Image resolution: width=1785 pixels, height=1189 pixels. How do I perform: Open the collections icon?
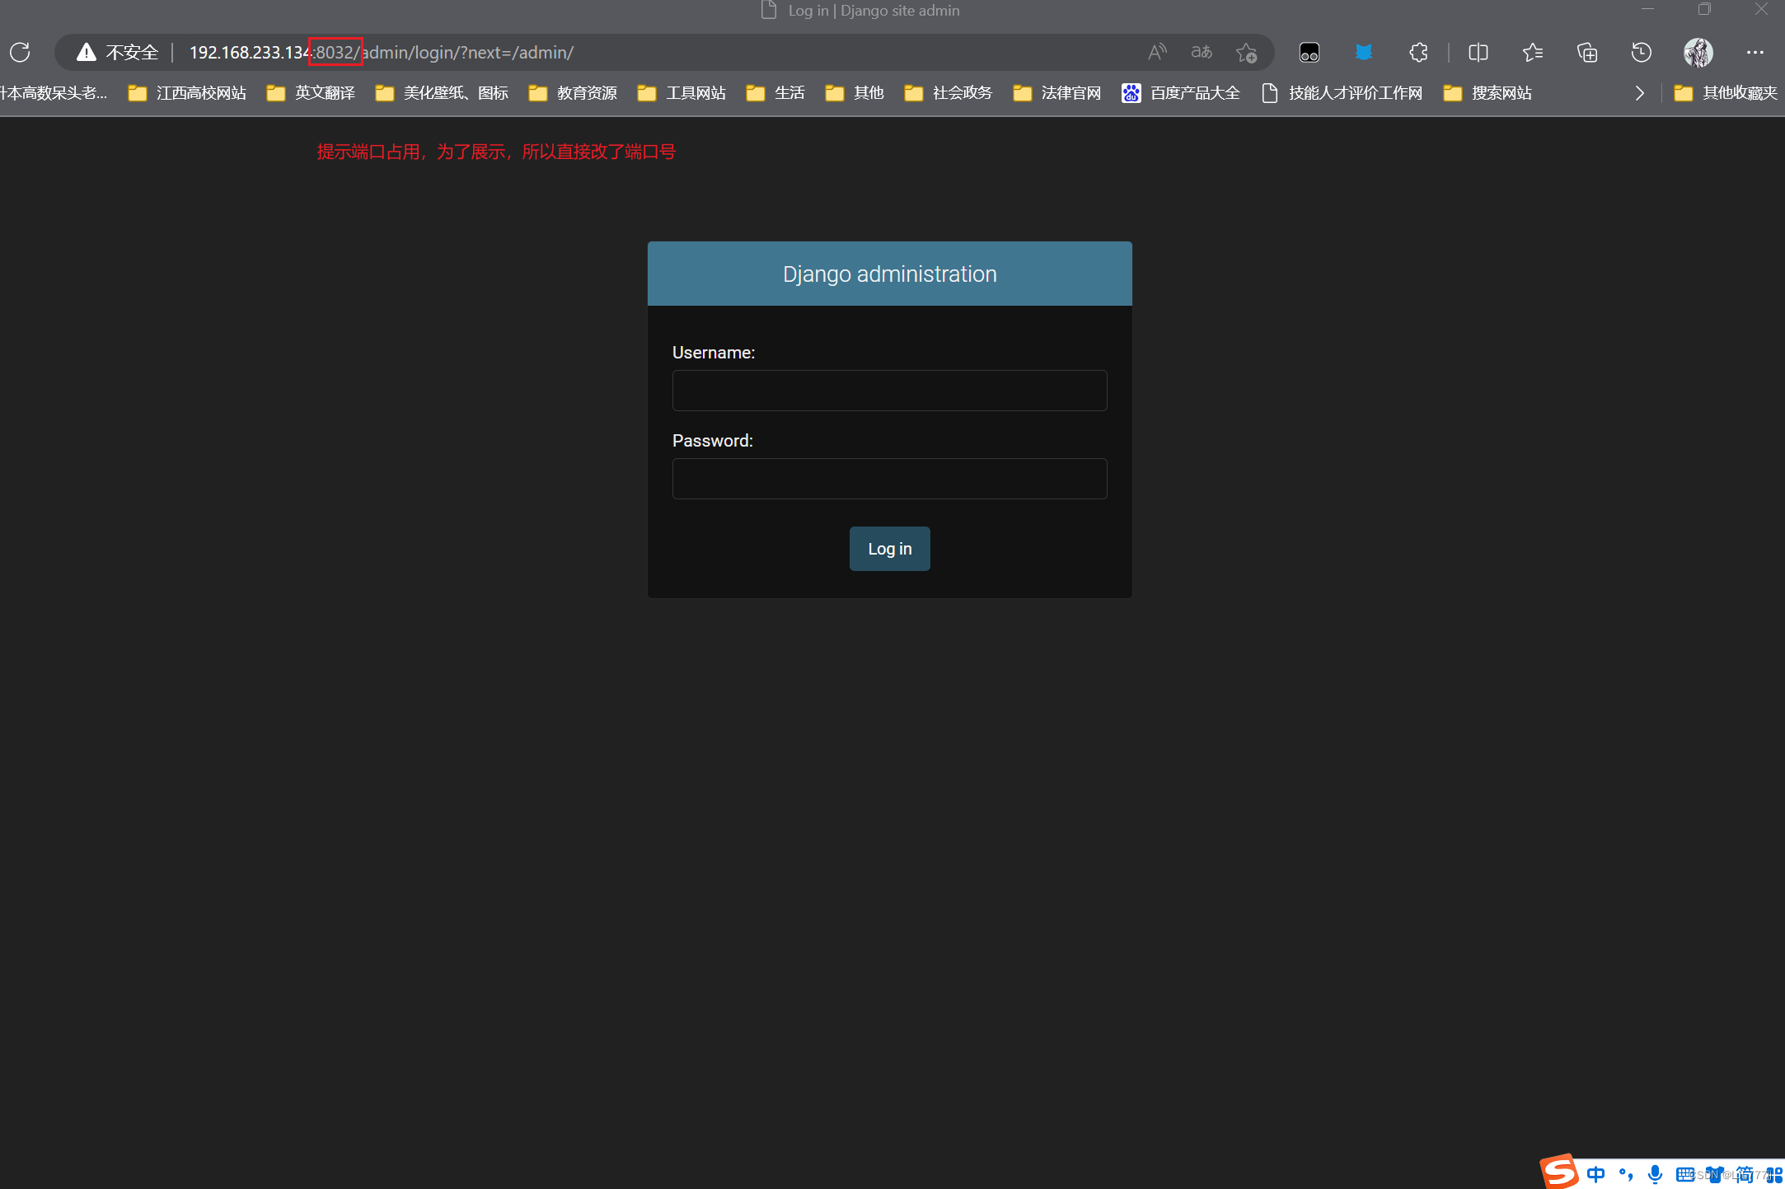coord(1587,53)
